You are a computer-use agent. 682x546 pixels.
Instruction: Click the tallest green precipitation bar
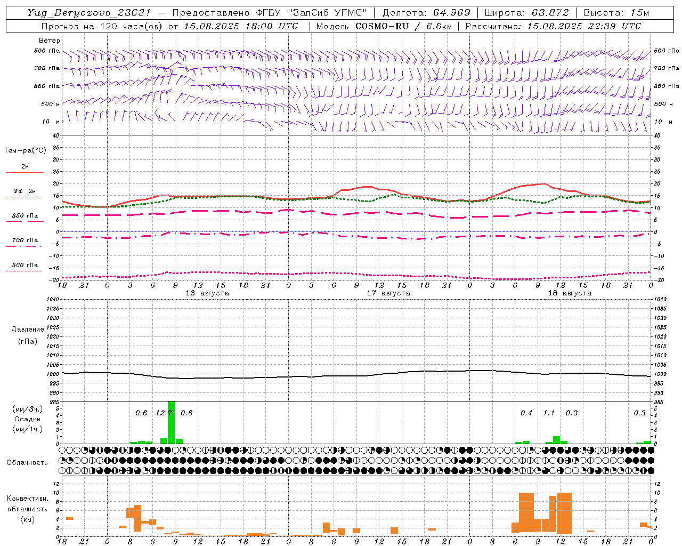pos(172,422)
